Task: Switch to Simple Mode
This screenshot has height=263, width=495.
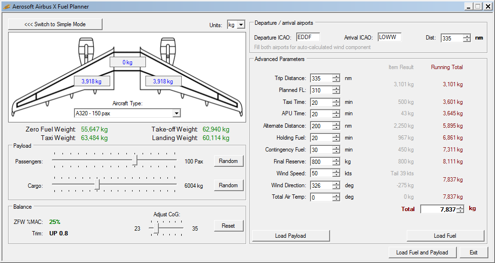Action: coord(55,24)
